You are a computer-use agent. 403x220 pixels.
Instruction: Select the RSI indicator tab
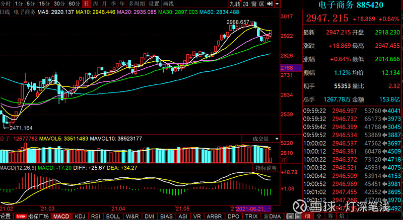pos(95,216)
